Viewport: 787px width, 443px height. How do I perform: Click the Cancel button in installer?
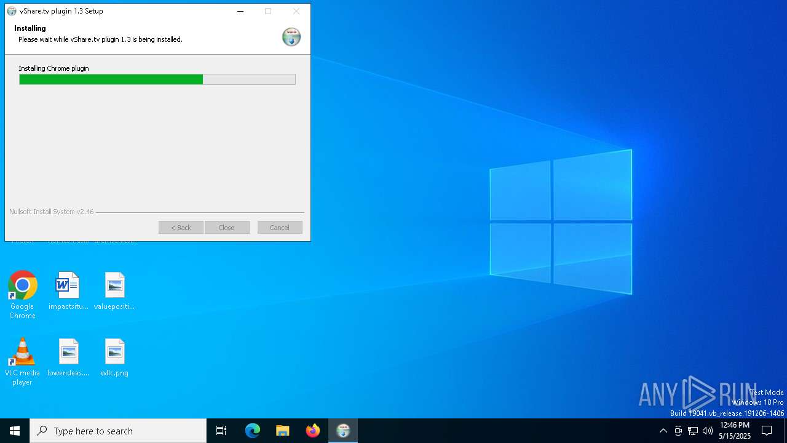[280, 228]
